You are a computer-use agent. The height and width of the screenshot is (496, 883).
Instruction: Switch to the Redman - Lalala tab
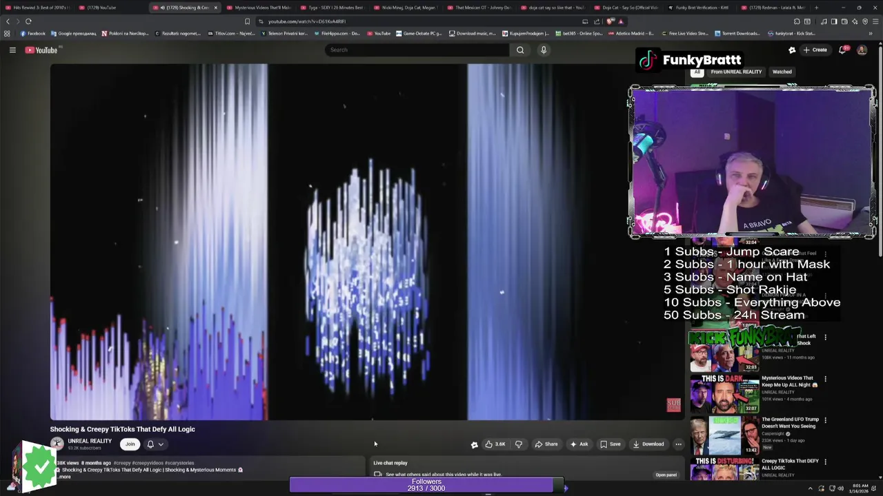tap(774, 8)
